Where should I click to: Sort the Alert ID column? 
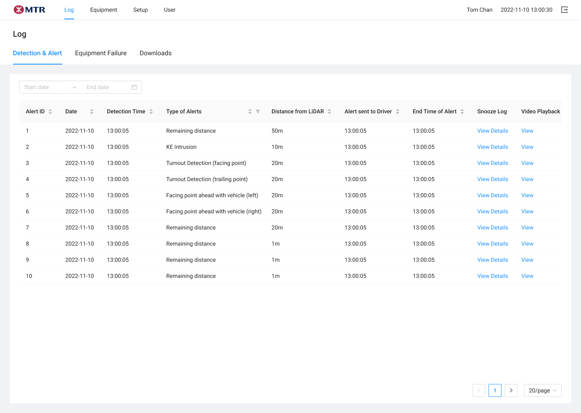point(50,111)
